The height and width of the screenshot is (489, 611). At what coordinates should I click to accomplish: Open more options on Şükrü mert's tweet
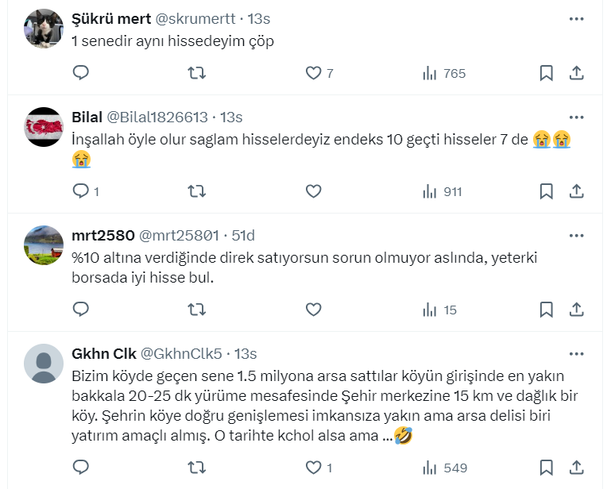(x=578, y=18)
